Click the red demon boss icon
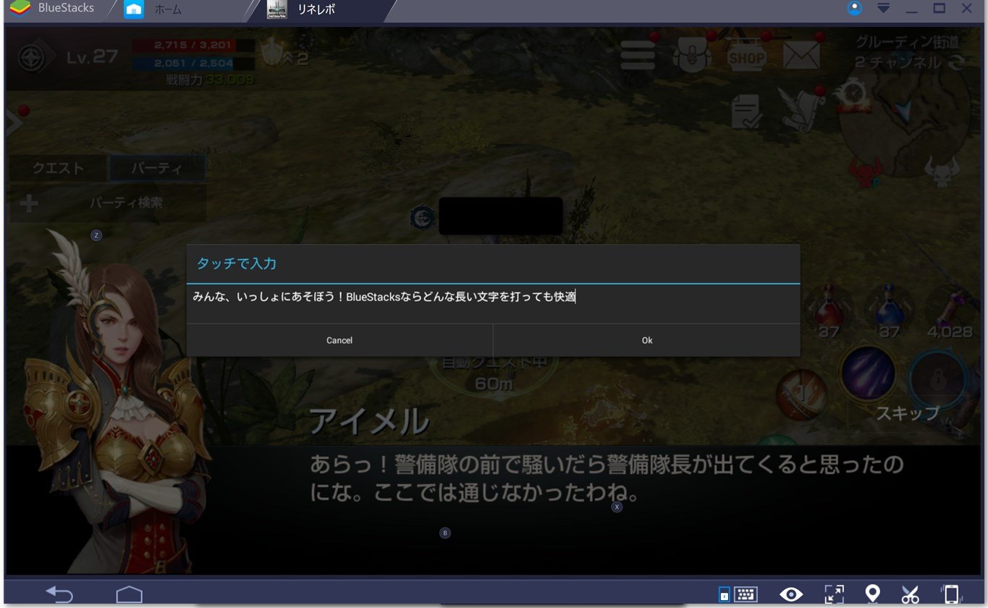Viewport: 988px width, 608px height. click(x=866, y=174)
